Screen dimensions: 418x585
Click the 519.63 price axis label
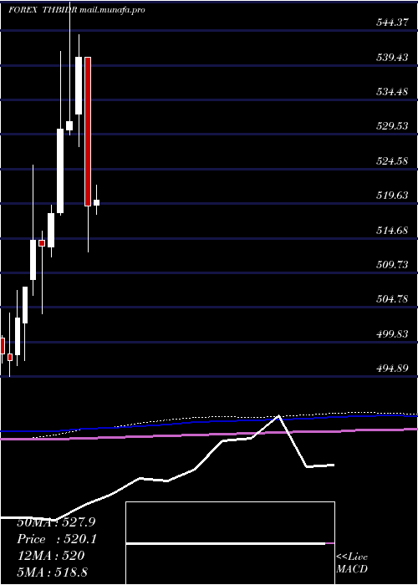tap(392, 196)
